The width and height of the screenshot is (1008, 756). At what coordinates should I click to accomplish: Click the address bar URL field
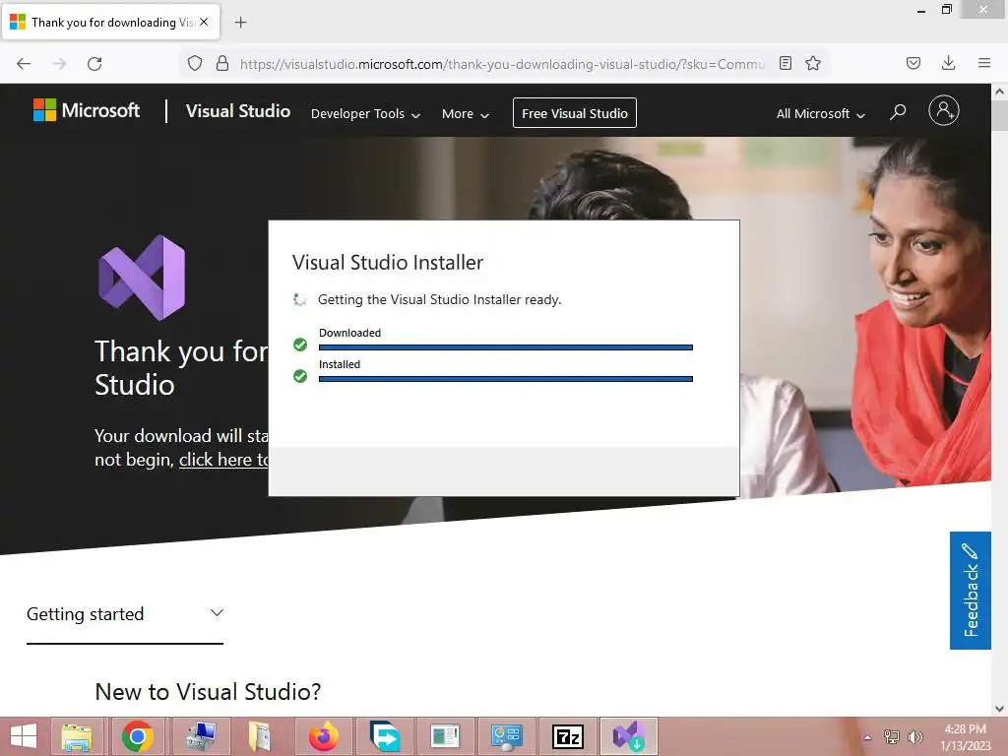click(501, 64)
